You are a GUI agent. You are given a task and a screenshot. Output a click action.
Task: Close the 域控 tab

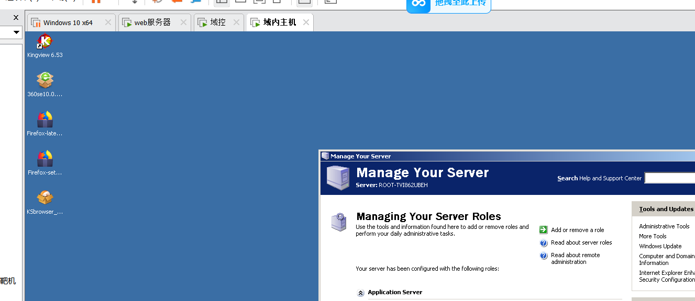coord(236,22)
